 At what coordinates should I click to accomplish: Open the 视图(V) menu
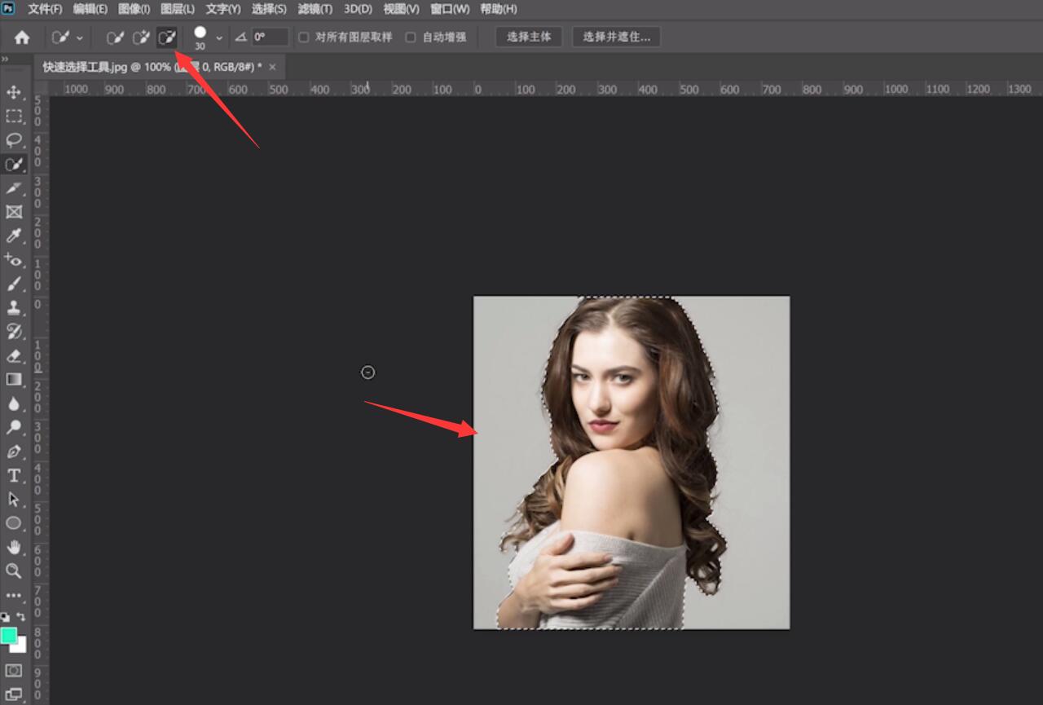(x=401, y=9)
